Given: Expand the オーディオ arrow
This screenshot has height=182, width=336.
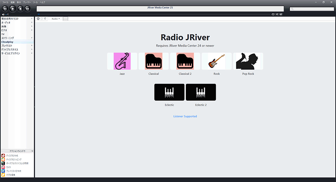Looking at the screenshot, I should tap(32, 23).
